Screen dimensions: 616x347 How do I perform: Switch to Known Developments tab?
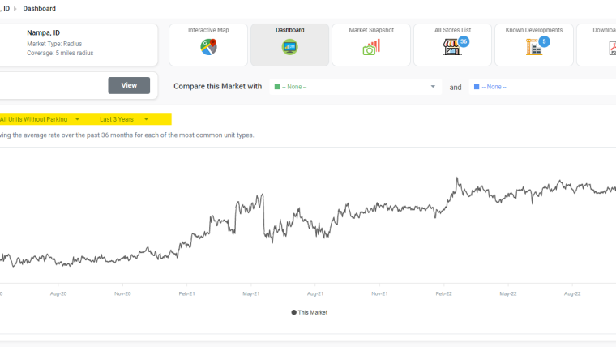pos(534,45)
